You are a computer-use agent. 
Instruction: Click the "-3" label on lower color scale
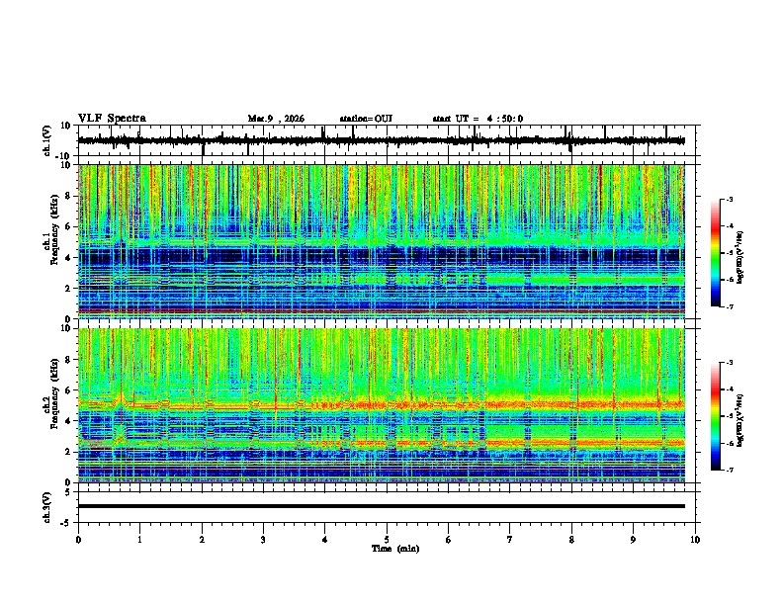[x=729, y=363]
